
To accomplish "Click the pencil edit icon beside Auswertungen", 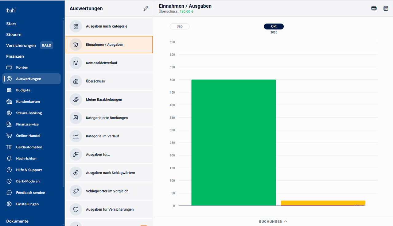I will (x=146, y=9).
